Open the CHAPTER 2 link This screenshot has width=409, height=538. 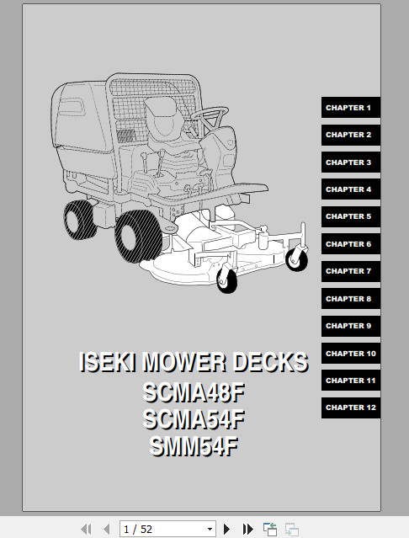click(x=351, y=135)
